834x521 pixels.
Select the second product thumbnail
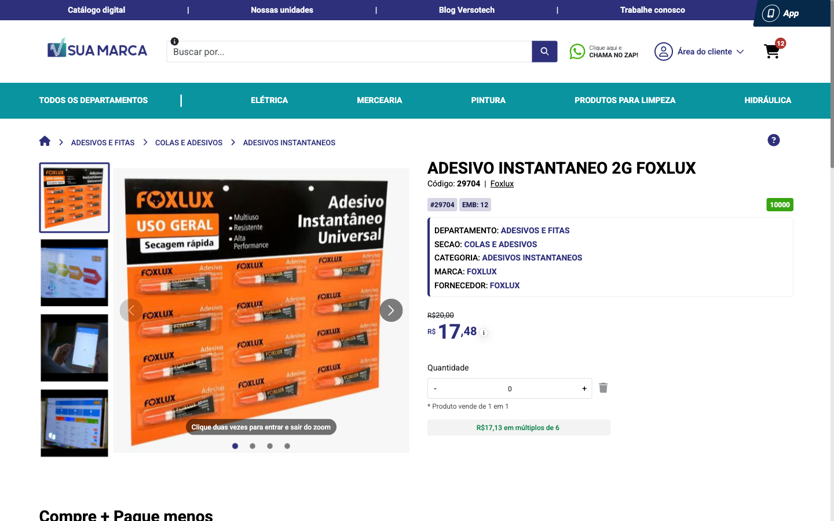point(74,273)
